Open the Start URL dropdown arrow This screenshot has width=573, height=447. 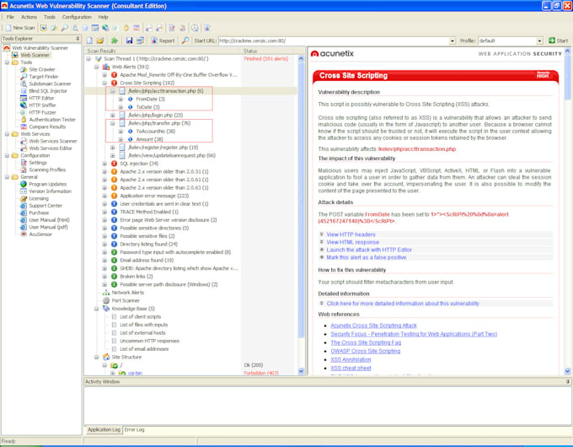(x=453, y=41)
